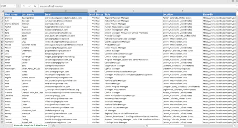Image resolution: width=238 pixels, height=128 pixels.
Task: Select title 'Training Center Manager'
Action: (x=133, y=122)
